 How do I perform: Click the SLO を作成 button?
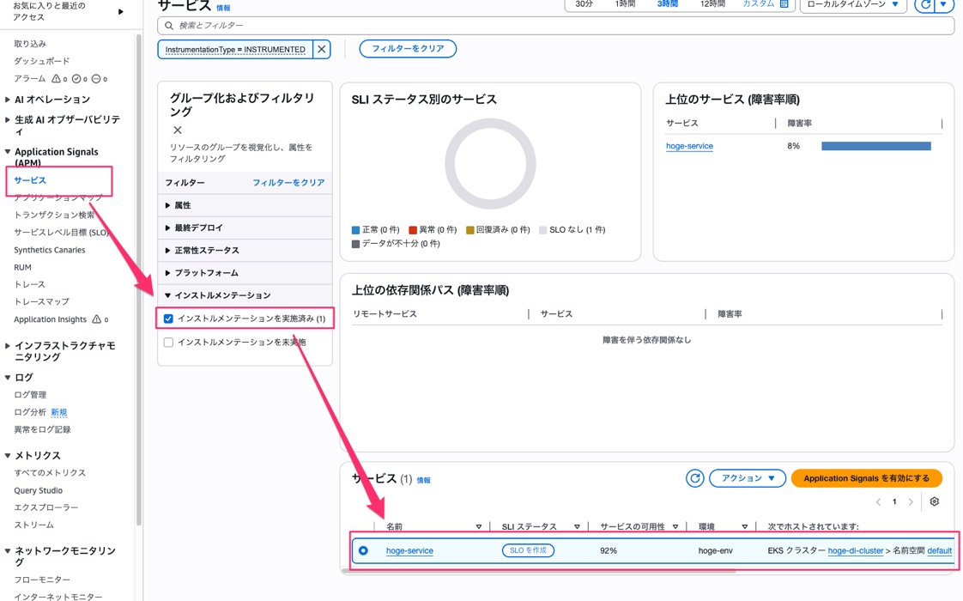[528, 550]
